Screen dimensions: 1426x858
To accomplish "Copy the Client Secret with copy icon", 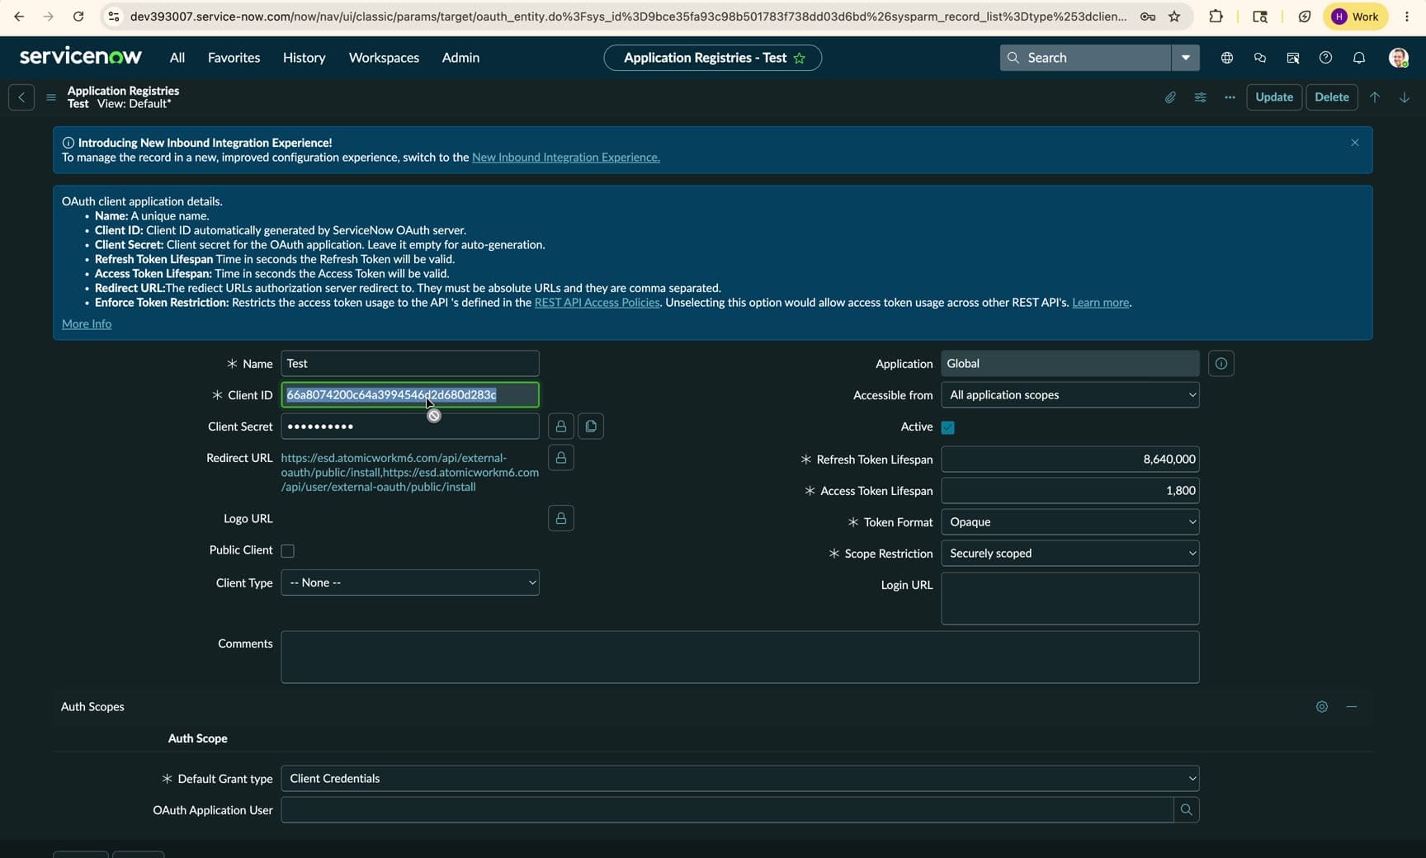I will 591,427.
